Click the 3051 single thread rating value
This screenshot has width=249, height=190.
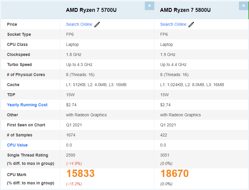165,155
